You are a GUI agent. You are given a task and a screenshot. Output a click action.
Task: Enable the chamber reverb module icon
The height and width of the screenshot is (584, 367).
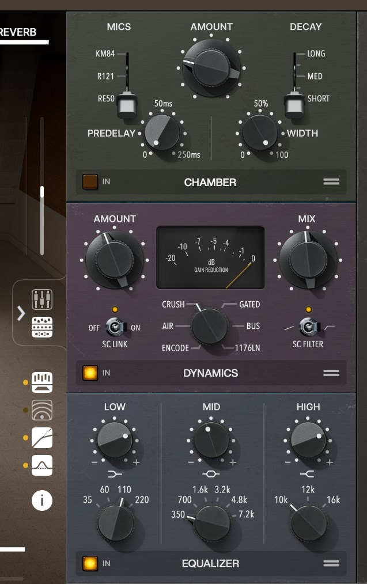[x=42, y=409]
